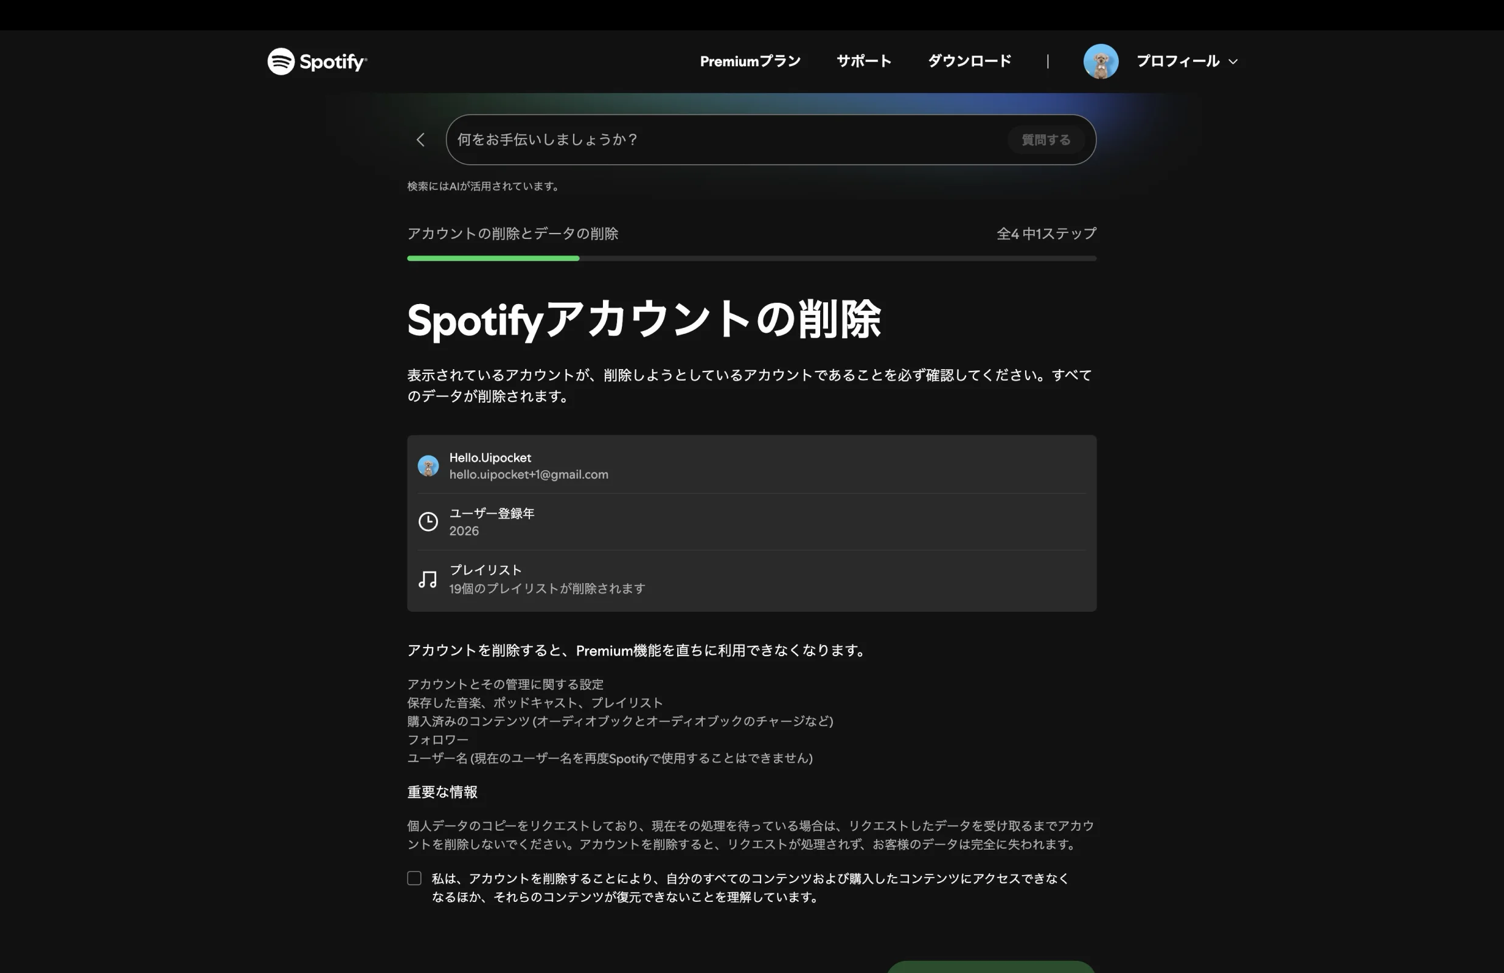Open the Premiumプラン menu item
Viewport: 1504px width, 973px height.
click(750, 61)
